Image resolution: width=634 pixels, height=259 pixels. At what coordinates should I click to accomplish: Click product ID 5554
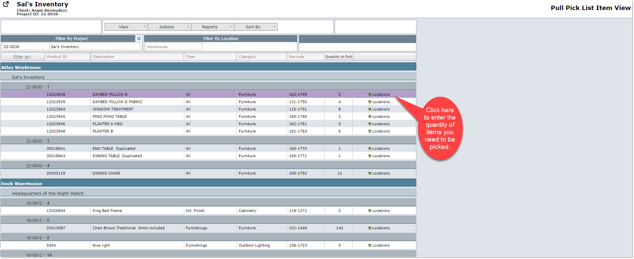tap(51, 245)
